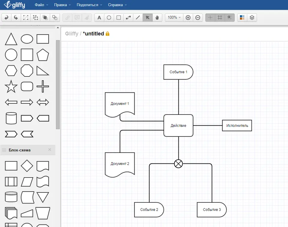Select the Pointer tool
Screen dimensions: 288x227
(148, 18)
